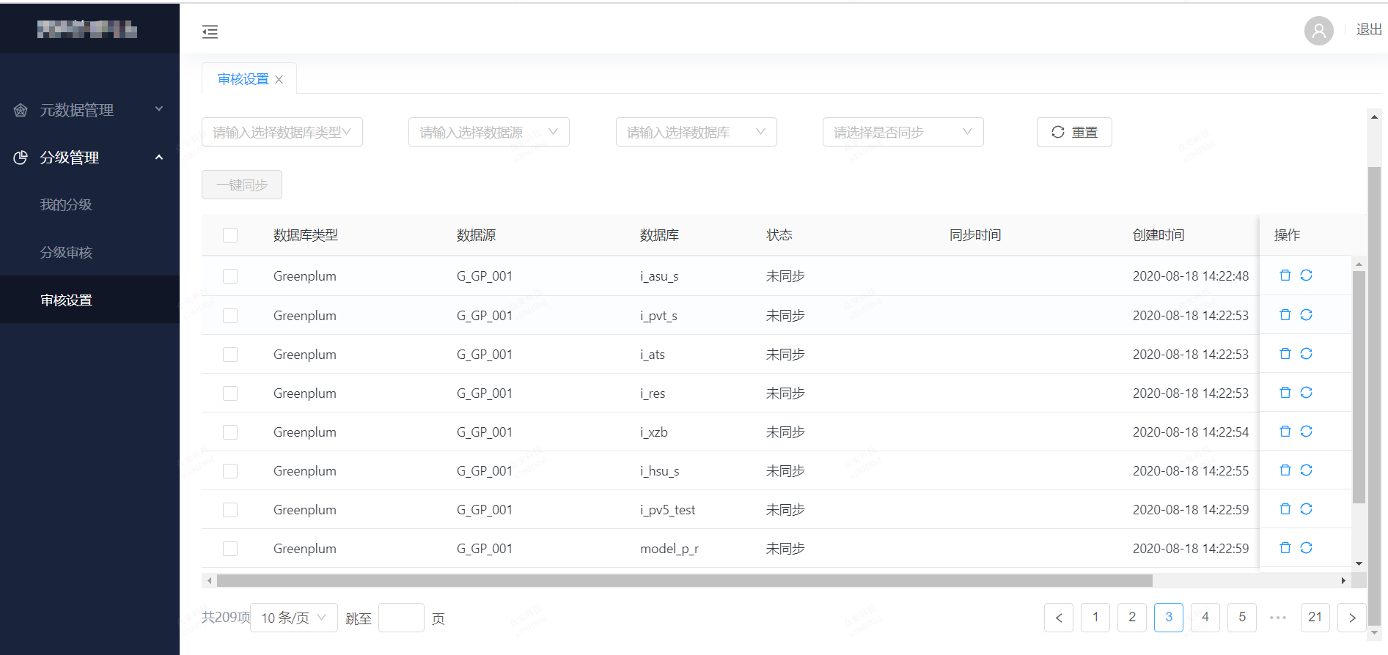Check the i_pvt_s row checkbox
The height and width of the screenshot is (655, 1388).
pyautogui.click(x=230, y=316)
